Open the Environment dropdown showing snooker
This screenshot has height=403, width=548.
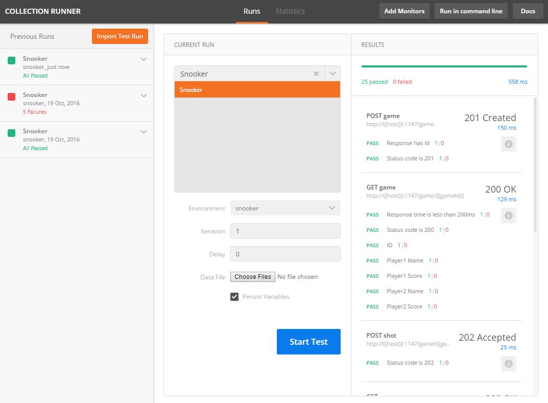point(285,208)
